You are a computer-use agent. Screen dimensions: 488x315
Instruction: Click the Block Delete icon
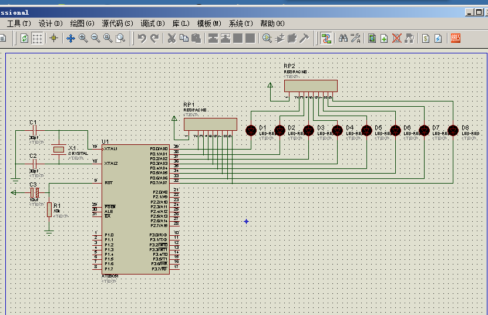[250, 39]
